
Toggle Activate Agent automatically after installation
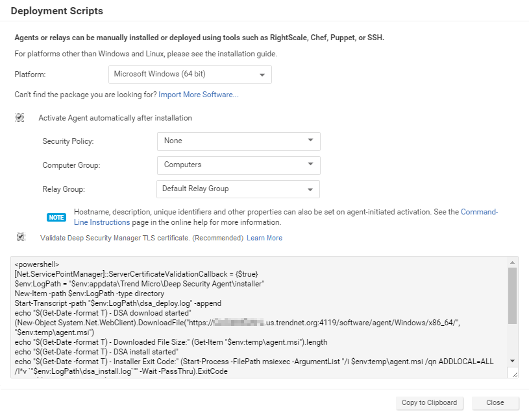point(20,118)
